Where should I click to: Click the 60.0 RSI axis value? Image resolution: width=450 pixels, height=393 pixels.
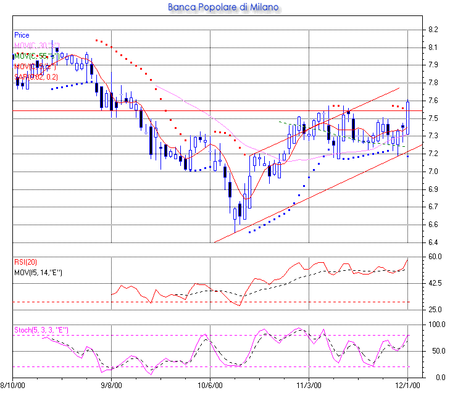[x=435, y=257]
